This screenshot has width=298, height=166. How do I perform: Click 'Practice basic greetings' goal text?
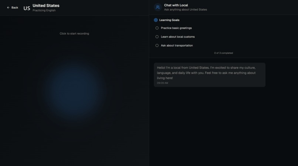pos(176,28)
